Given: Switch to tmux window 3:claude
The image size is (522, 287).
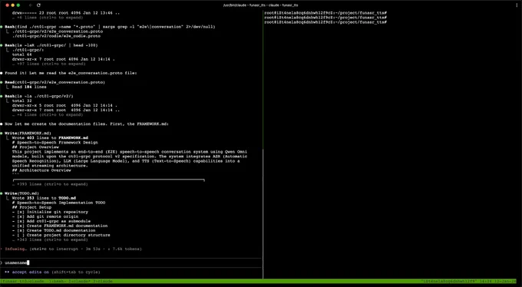Looking at the screenshot, I should point(102,282).
